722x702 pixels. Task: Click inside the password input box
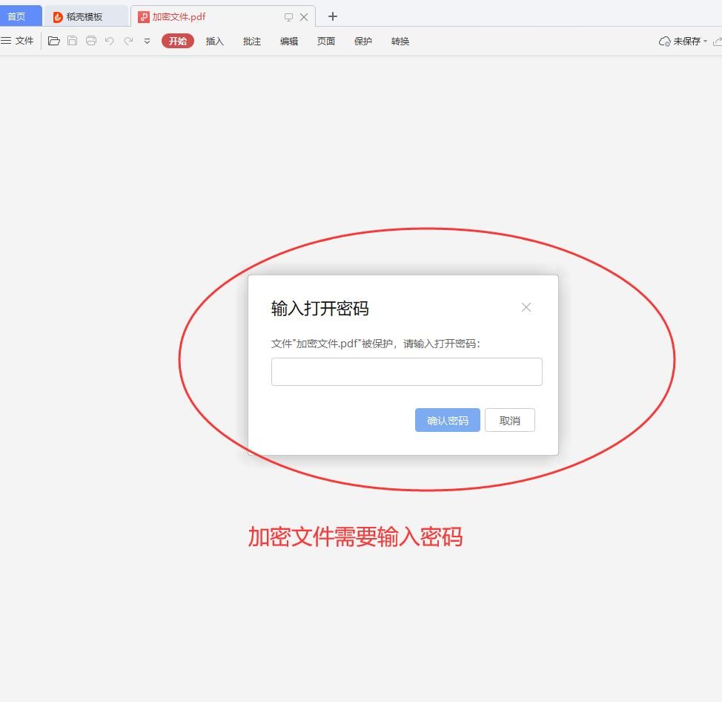click(406, 371)
